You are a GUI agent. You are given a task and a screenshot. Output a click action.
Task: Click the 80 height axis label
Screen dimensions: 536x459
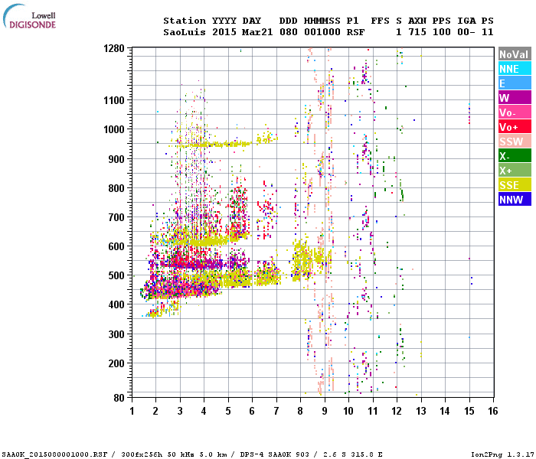coord(119,398)
